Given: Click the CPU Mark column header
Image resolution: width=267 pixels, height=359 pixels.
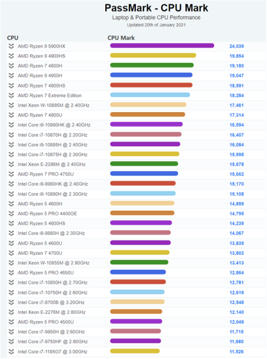Looking at the screenshot, I should (x=121, y=38).
